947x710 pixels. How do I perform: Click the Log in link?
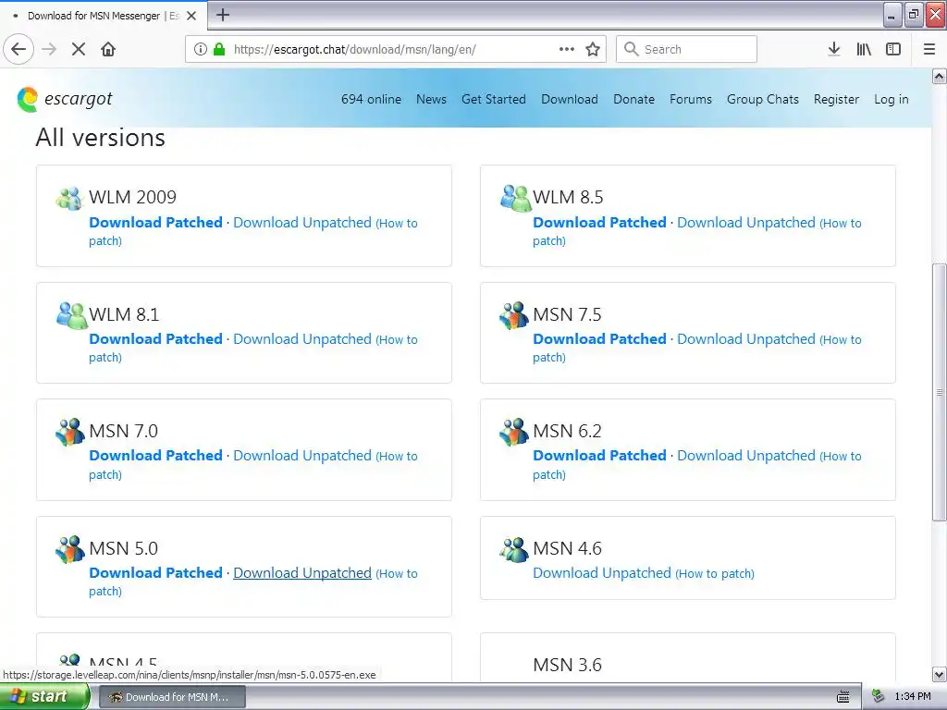tap(891, 99)
